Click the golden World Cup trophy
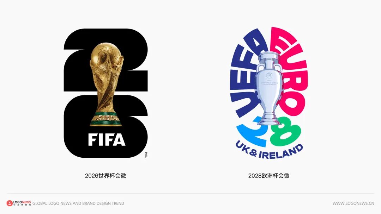This screenshot has height=214, width=381. point(106,84)
